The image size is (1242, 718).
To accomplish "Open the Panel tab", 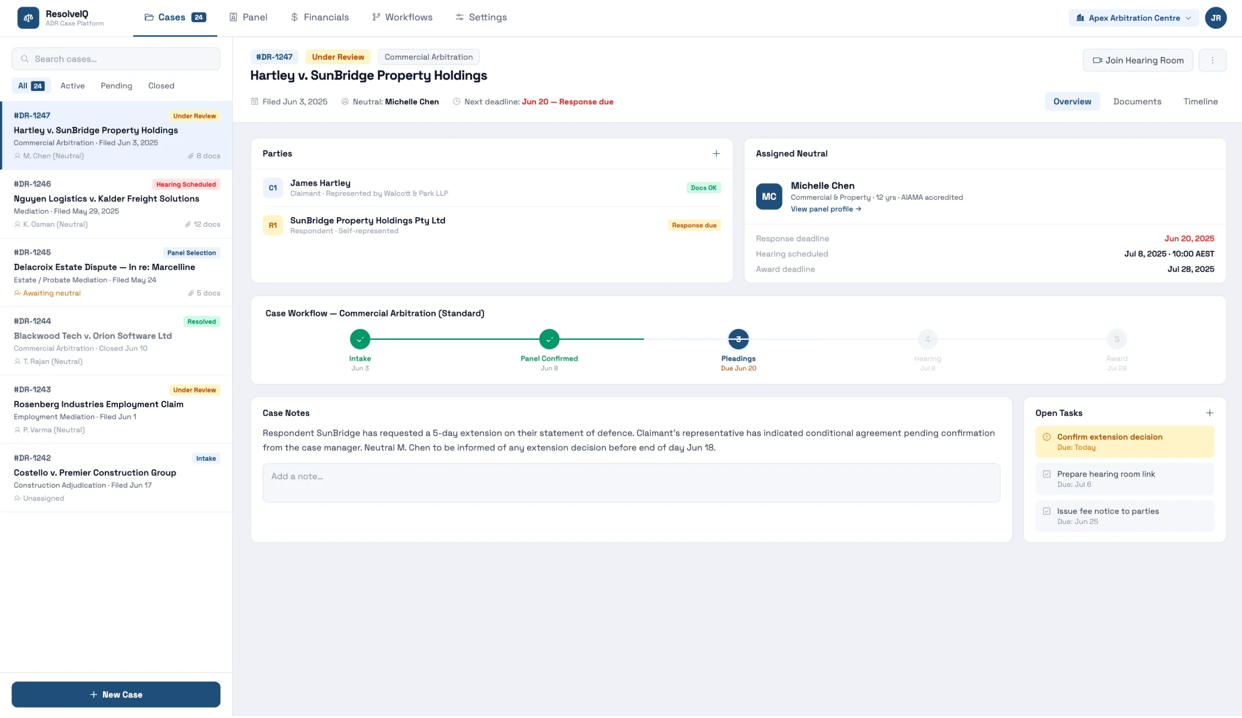I will [248, 17].
